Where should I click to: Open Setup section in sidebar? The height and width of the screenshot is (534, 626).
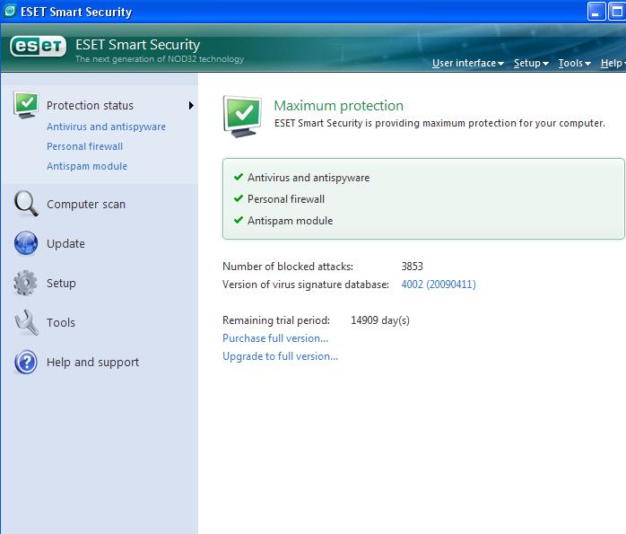point(61,284)
